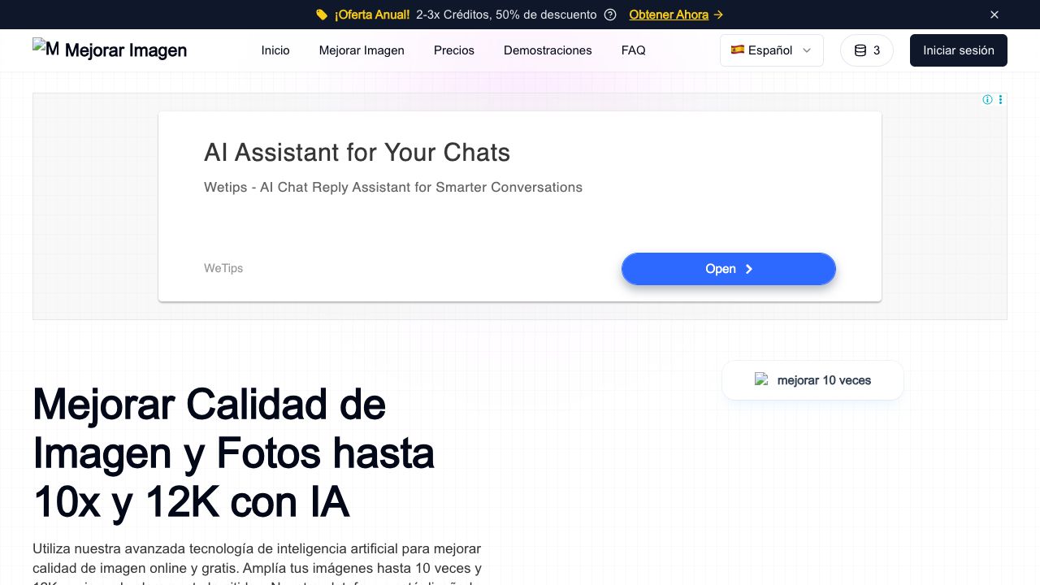Select Demostraciones in the navigation bar
1040x585 pixels.
pos(548,50)
